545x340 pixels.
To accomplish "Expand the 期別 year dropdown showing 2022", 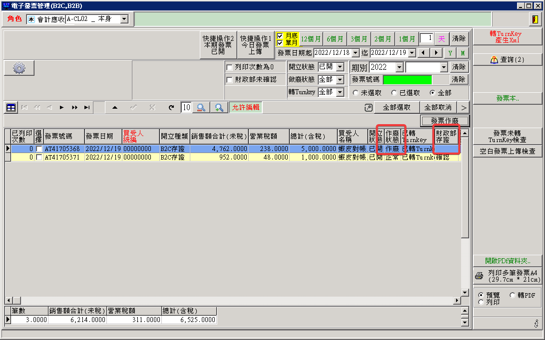I will (x=399, y=67).
